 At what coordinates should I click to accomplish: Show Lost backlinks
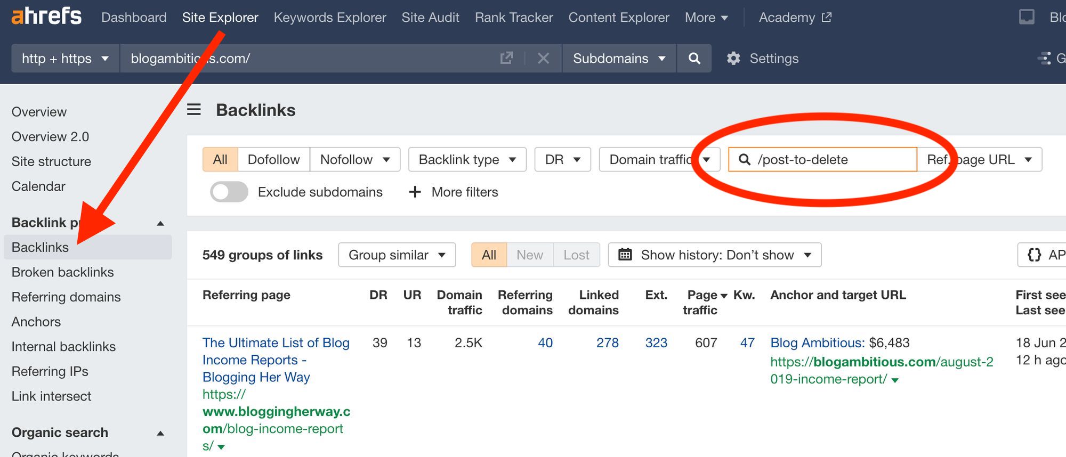(x=577, y=255)
